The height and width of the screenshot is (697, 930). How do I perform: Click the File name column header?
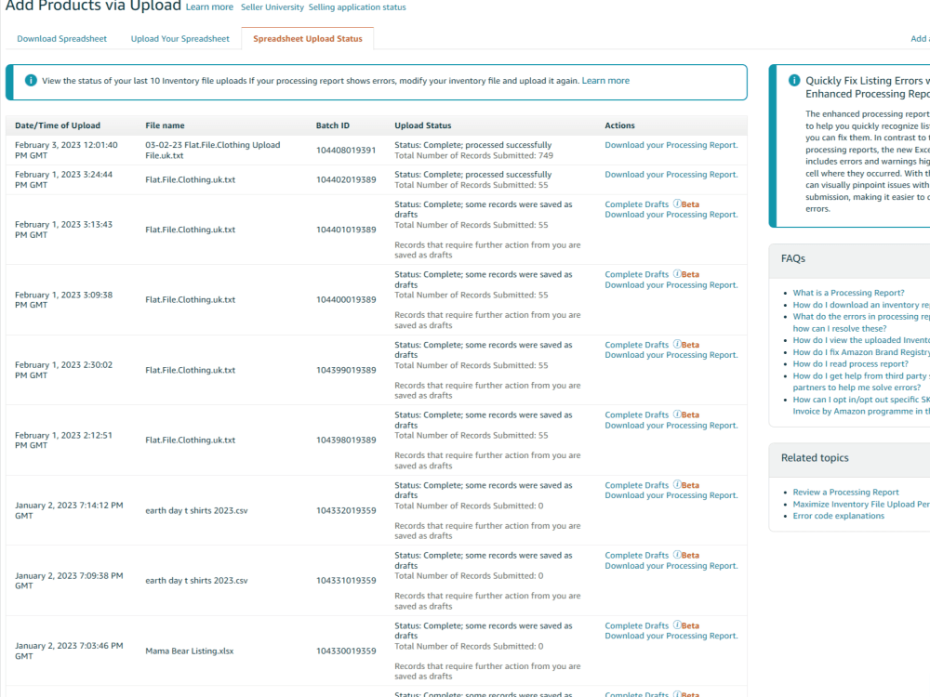coord(165,125)
